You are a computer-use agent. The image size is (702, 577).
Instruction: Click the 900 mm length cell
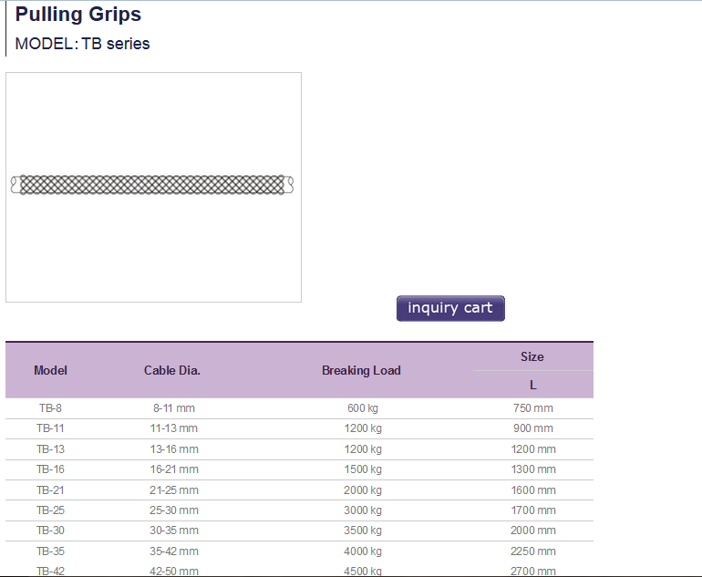point(533,428)
